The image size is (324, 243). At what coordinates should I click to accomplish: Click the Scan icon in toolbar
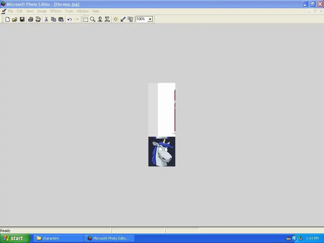(38, 19)
